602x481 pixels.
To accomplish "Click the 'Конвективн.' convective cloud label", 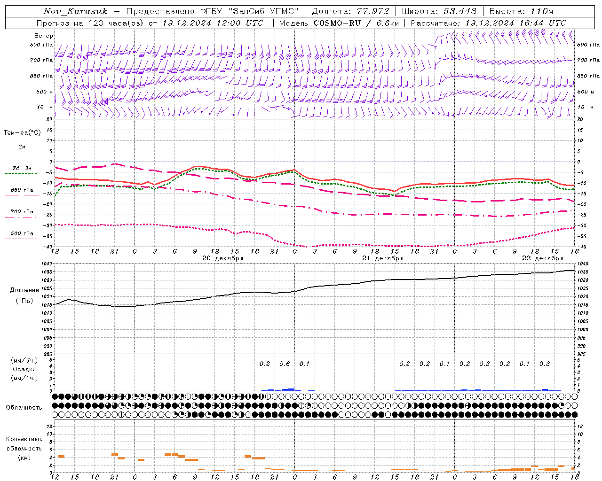I will tap(24, 439).
